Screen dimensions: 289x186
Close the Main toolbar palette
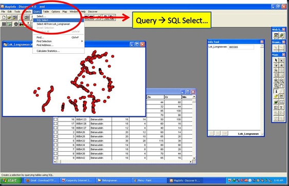(284, 55)
